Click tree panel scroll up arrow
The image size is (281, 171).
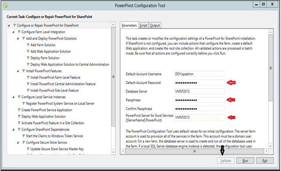coord(113,24)
